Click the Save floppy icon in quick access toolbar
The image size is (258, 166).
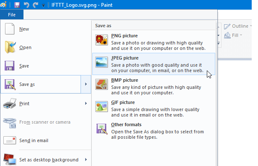17,5
